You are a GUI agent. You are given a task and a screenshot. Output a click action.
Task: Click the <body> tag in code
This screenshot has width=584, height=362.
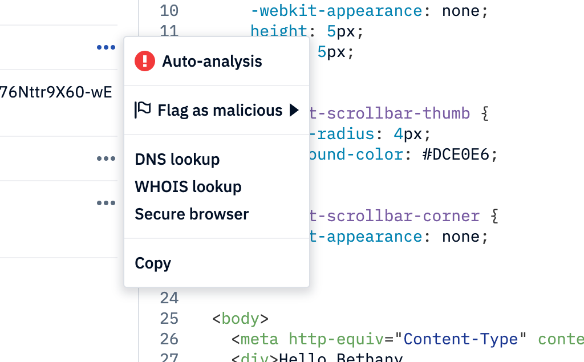(240, 319)
